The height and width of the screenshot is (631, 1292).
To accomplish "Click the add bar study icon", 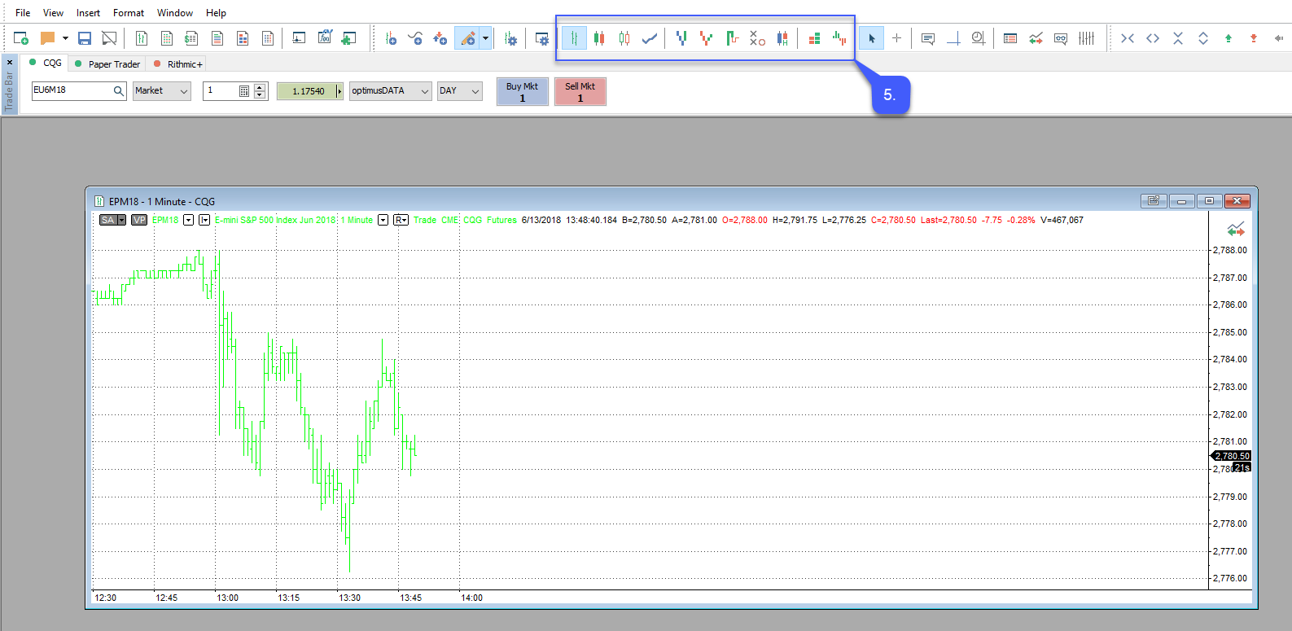I will 391,38.
